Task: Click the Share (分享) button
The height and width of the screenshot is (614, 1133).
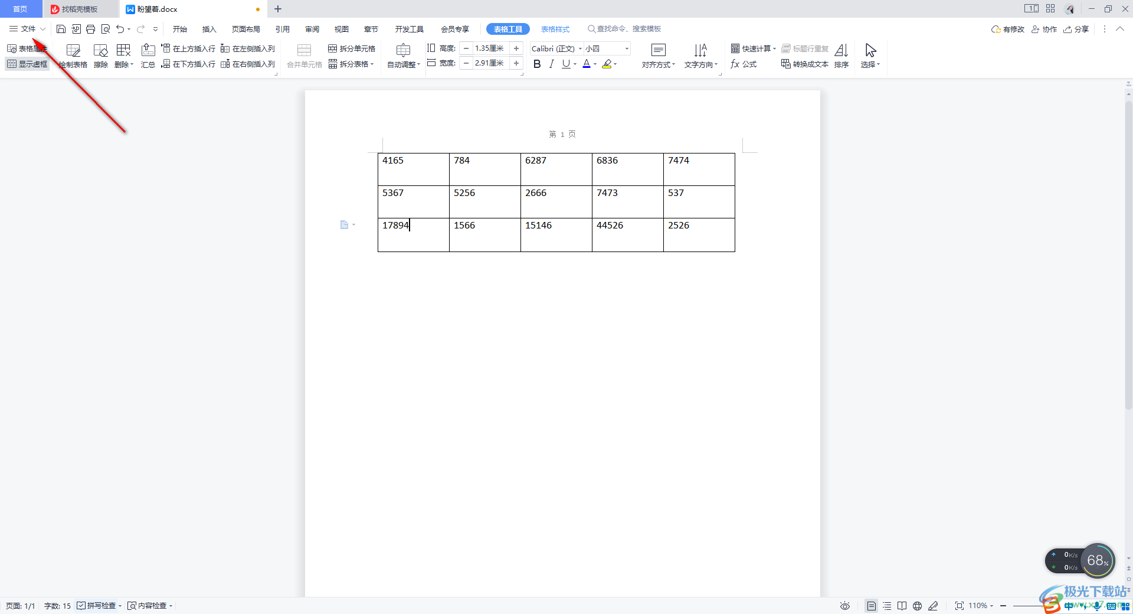Action: tap(1076, 29)
